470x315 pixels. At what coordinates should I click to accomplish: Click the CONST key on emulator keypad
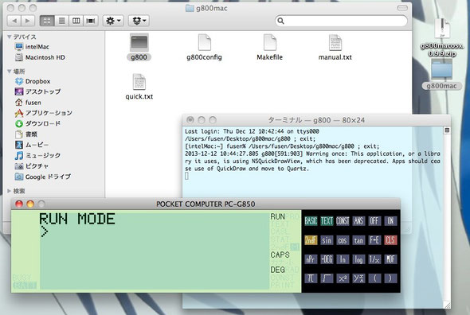click(x=343, y=221)
